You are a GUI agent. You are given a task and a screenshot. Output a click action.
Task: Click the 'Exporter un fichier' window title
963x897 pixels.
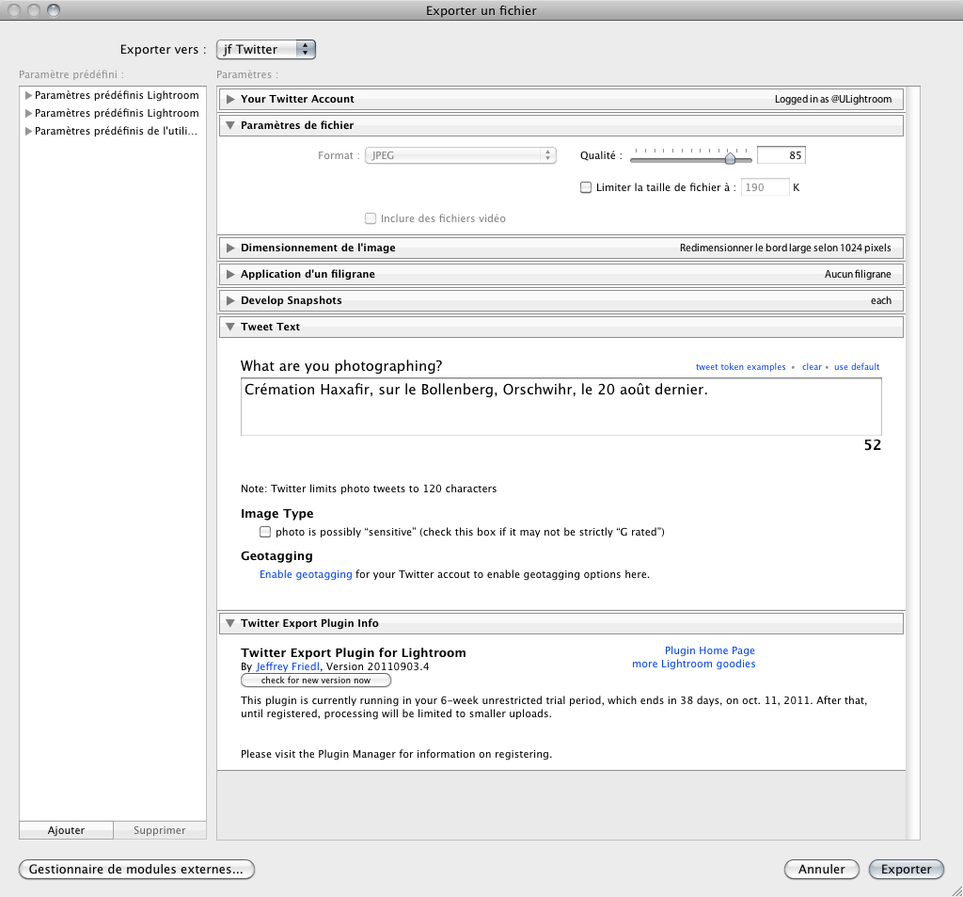click(481, 10)
